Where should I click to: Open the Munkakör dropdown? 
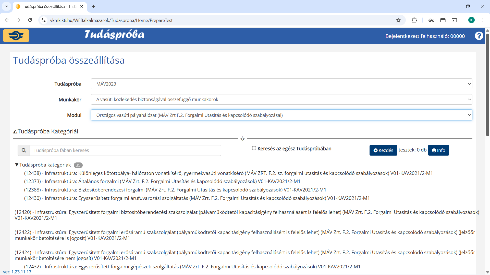(x=281, y=100)
